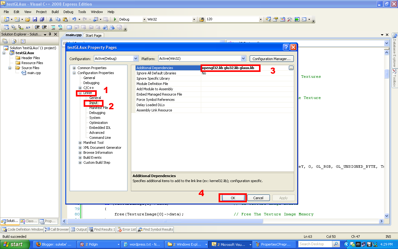
Task: Click the Additional Dependencies value field
Action: pos(244,68)
